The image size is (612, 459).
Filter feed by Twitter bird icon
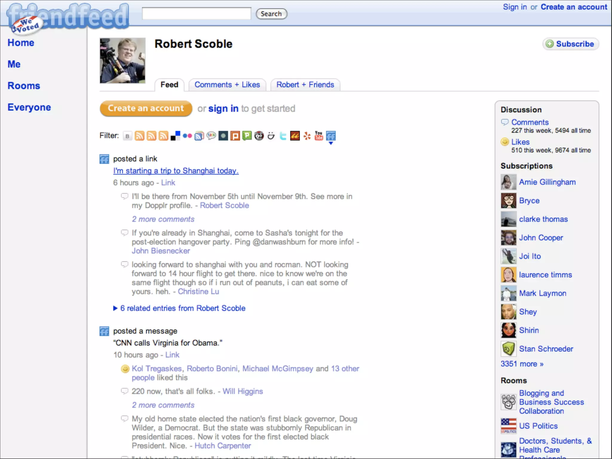coord(283,136)
